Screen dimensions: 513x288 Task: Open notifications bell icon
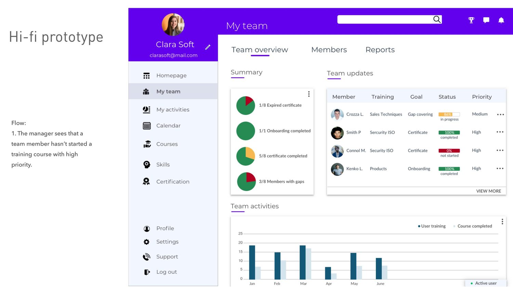click(x=501, y=20)
